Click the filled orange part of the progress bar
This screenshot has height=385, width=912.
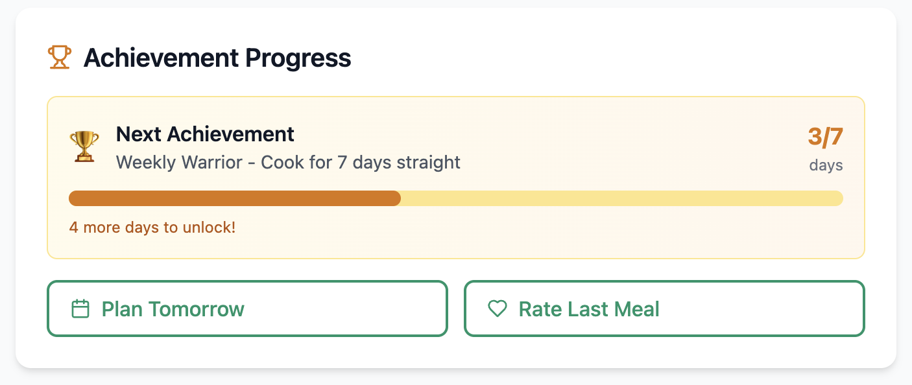coord(234,198)
